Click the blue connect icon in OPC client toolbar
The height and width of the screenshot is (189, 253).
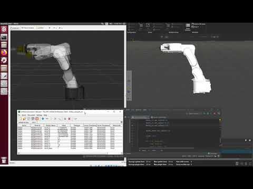(x=43, y=119)
